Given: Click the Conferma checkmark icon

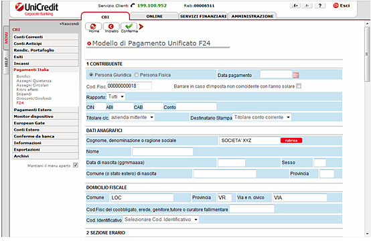Looking at the screenshot, I should point(129,27).
